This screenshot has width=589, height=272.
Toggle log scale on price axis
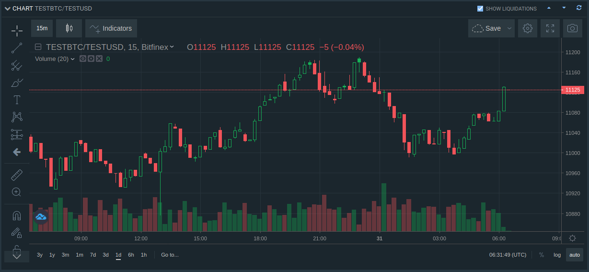pos(557,255)
